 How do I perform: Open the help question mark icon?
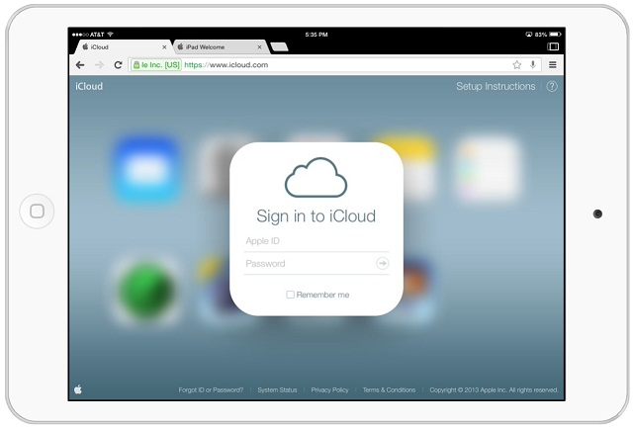click(552, 86)
